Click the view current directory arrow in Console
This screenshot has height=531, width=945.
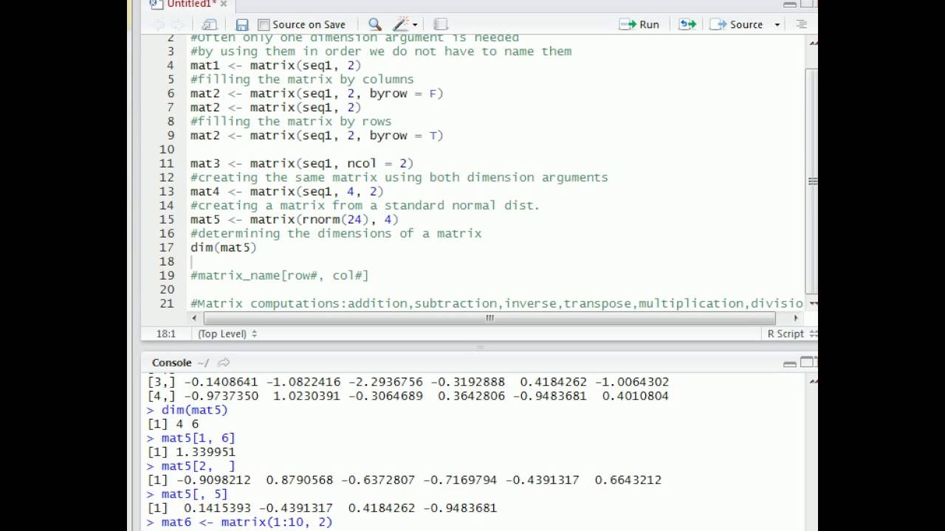click(224, 362)
